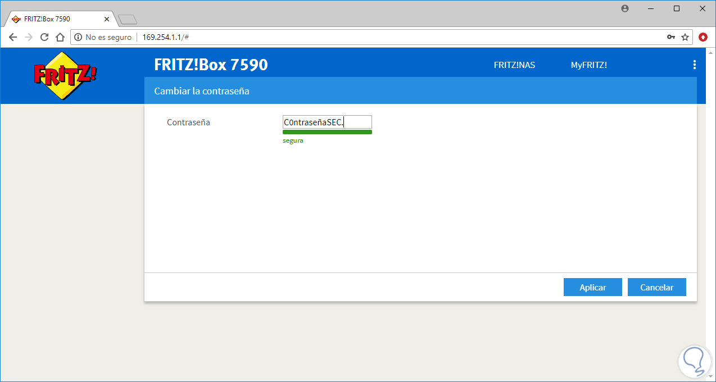Image resolution: width=716 pixels, height=382 pixels.
Task: Close the FRITZ!Box 7590 tab
Action: pyautogui.click(x=107, y=19)
